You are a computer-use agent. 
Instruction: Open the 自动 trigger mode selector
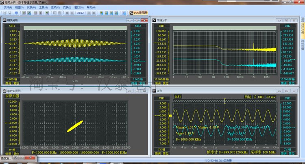pyautogui.click(x=247, y=97)
